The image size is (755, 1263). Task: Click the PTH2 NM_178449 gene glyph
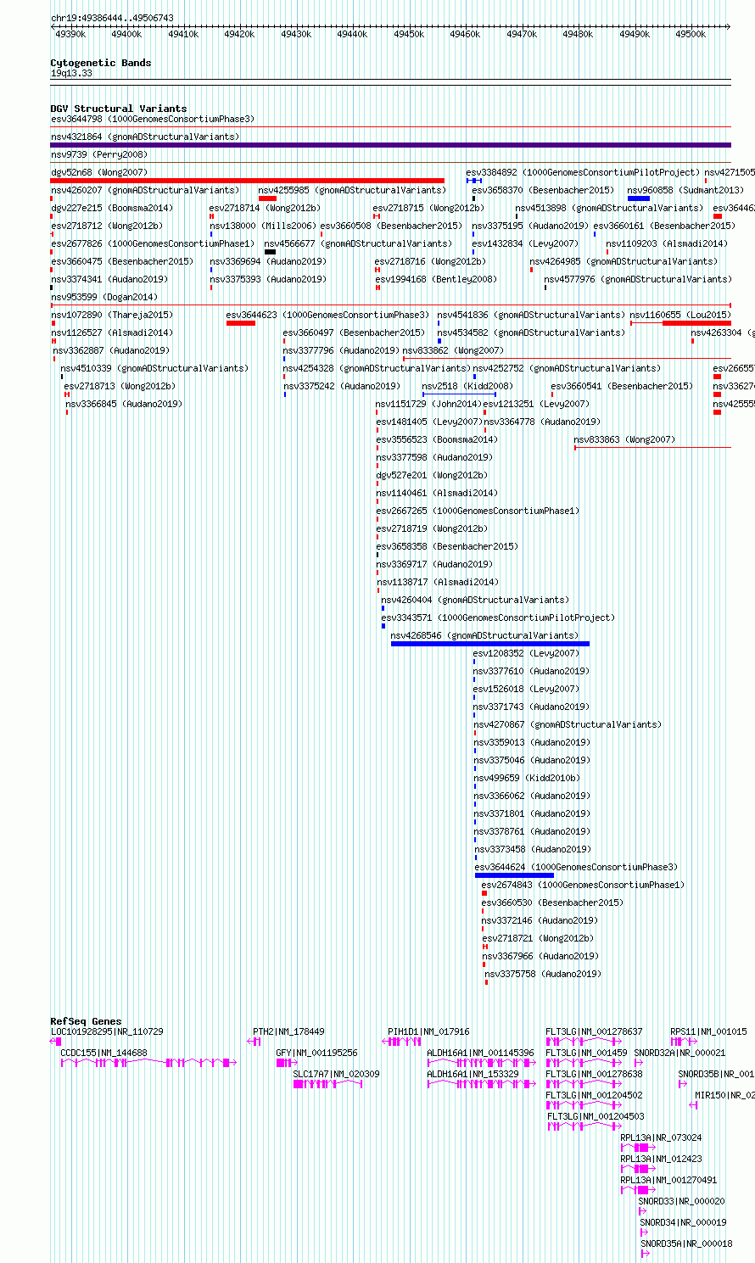254,1042
